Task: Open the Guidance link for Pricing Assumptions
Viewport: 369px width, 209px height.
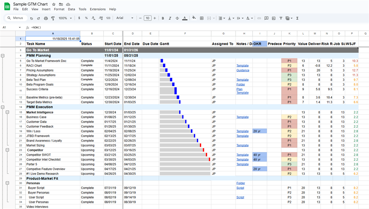Action: 243,71
